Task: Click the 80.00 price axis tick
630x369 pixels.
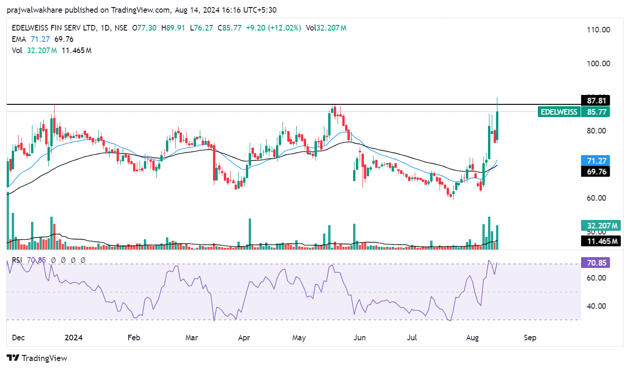Action: point(595,131)
